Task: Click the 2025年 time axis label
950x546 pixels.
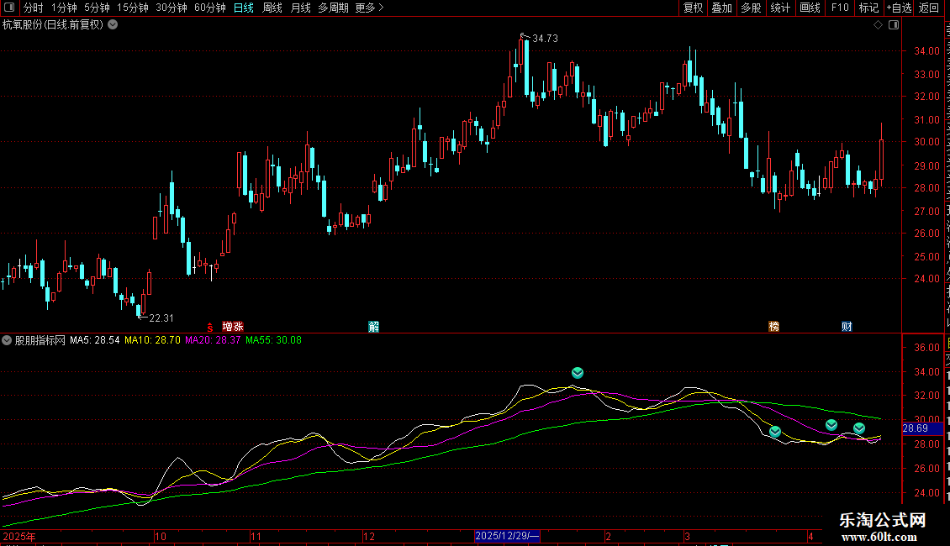Action: pyautogui.click(x=18, y=536)
